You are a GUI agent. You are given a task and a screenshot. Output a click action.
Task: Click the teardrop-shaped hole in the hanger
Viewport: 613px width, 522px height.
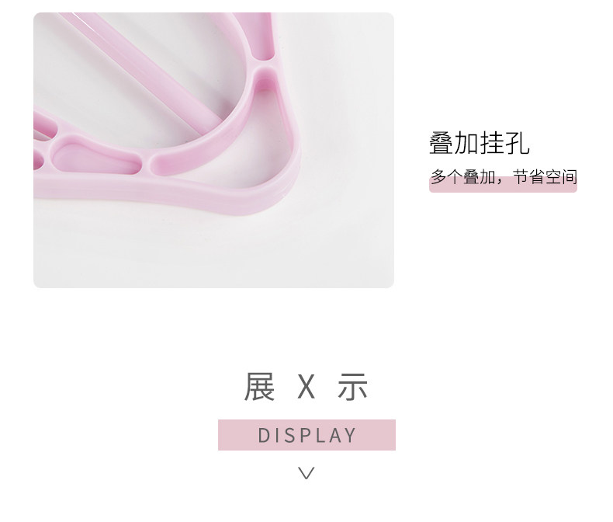(x=95, y=159)
